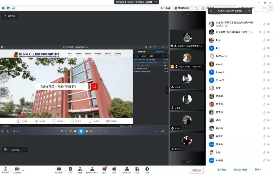
Task: Click 解除全体静音 unmute all button
Action: click(241, 169)
